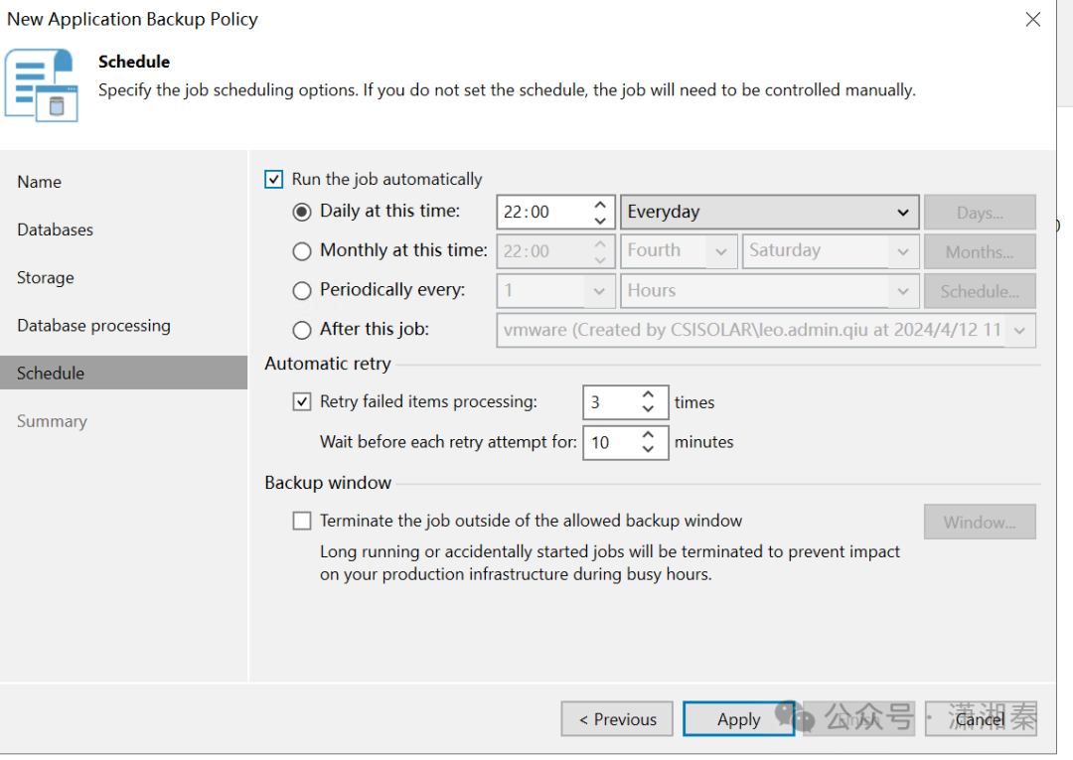Image resolution: width=1073 pixels, height=760 pixels.
Task: Click the Apply button
Action: [x=738, y=719]
